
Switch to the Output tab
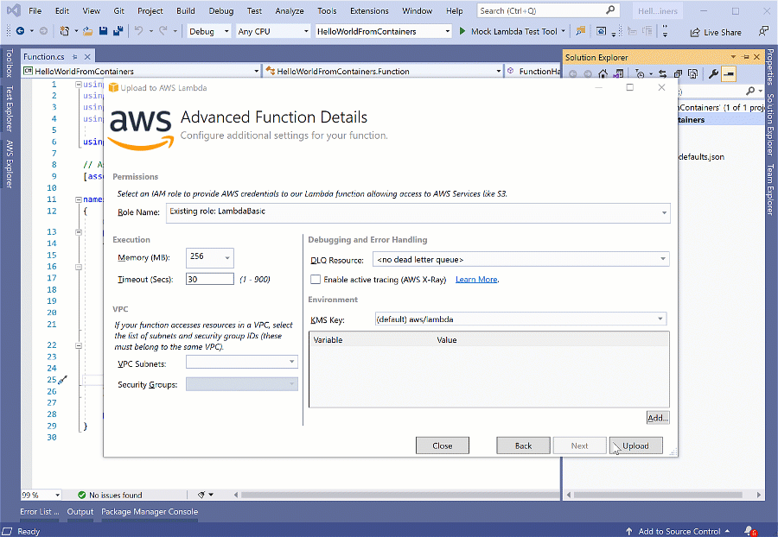click(x=80, y=512)
